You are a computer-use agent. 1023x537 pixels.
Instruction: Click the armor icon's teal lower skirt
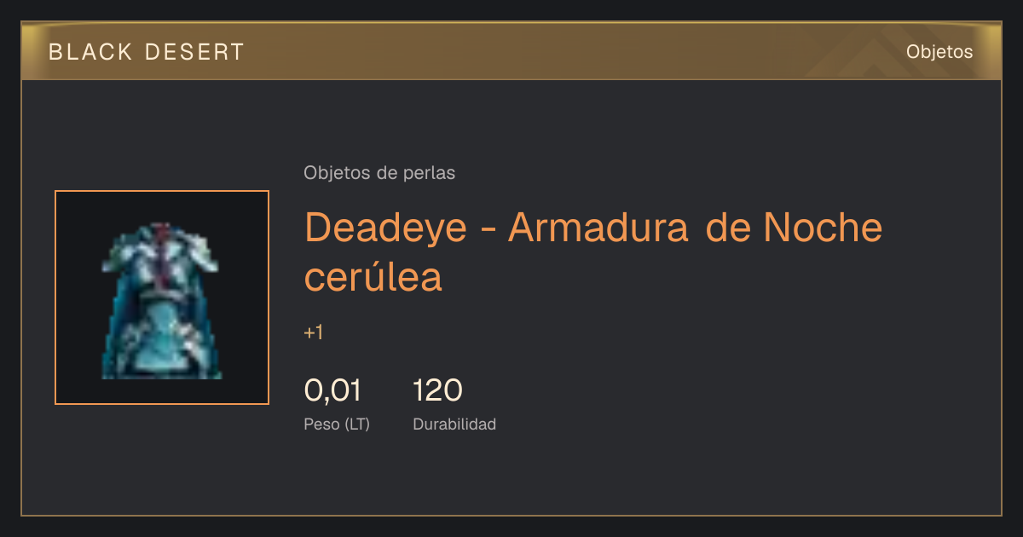click(162, 341)
